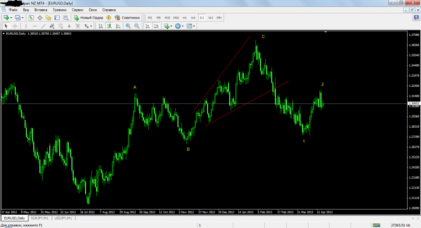Screen dimensions: 421x228
Task: Open the Navigator folder-star icon
Action: (x=48, y=18)
